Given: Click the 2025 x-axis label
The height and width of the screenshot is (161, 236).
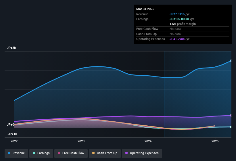Looking at the screenshot, I should (x=215, y=141).
